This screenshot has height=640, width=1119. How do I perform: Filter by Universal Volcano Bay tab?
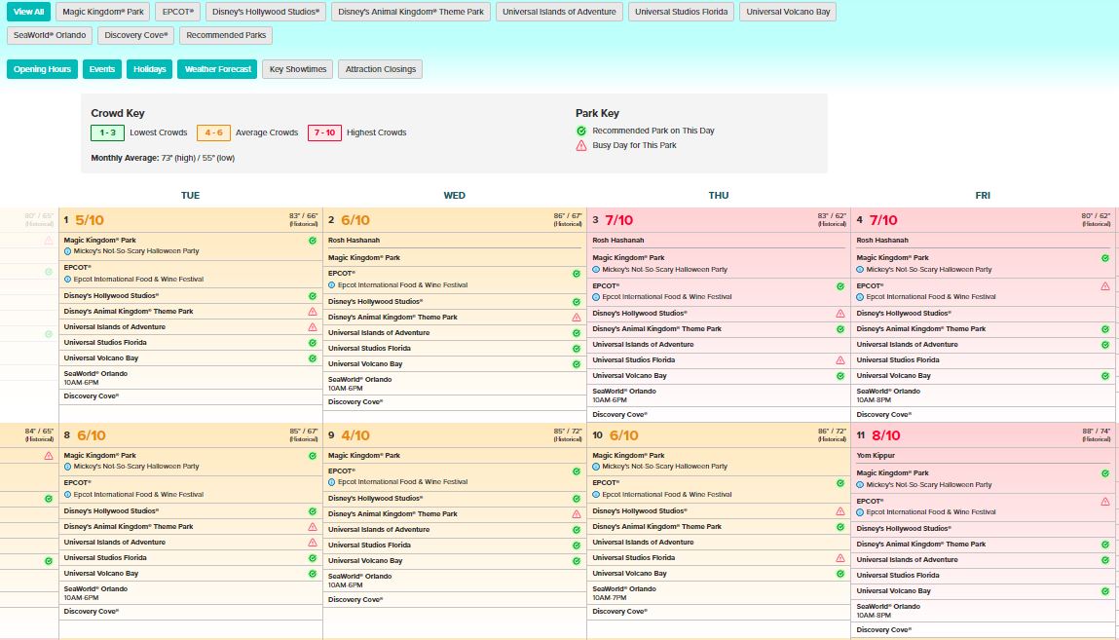tap(788, 12)
